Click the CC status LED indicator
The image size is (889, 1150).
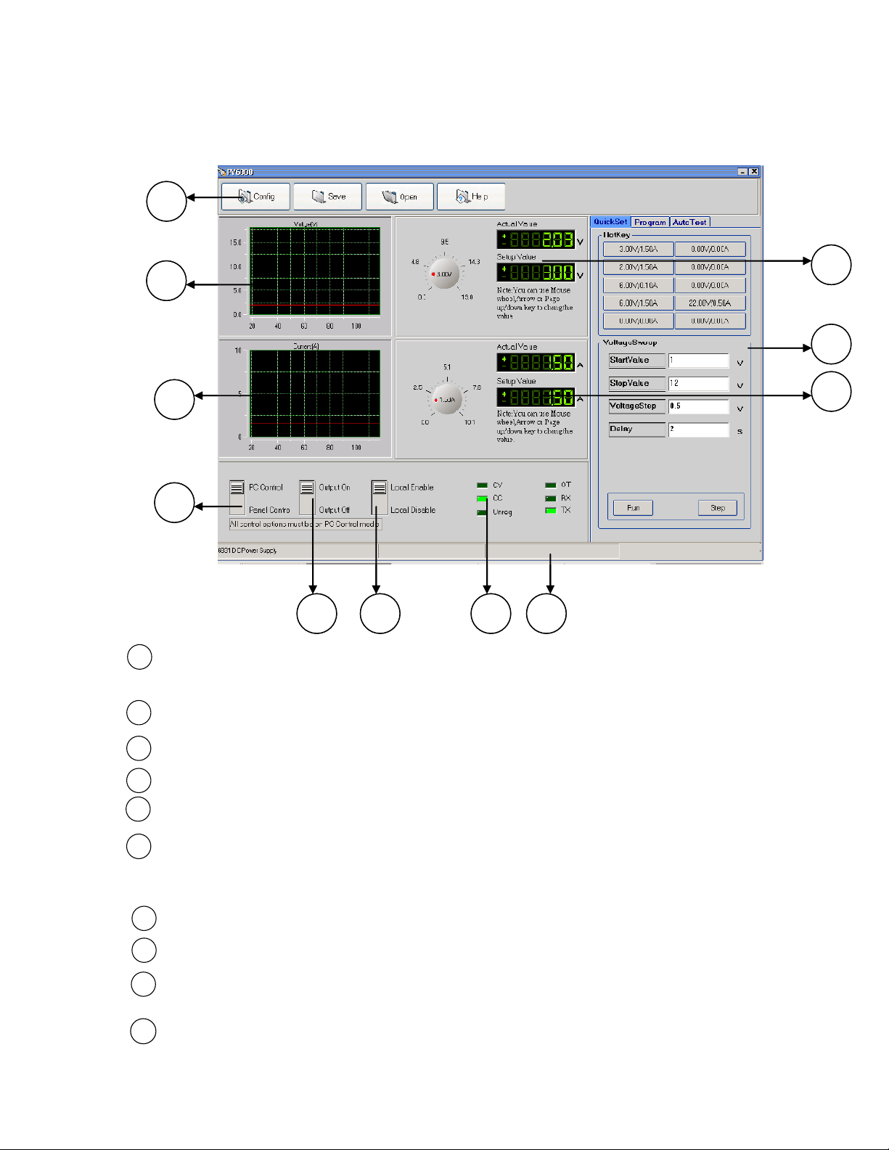(x=482, y=498)
